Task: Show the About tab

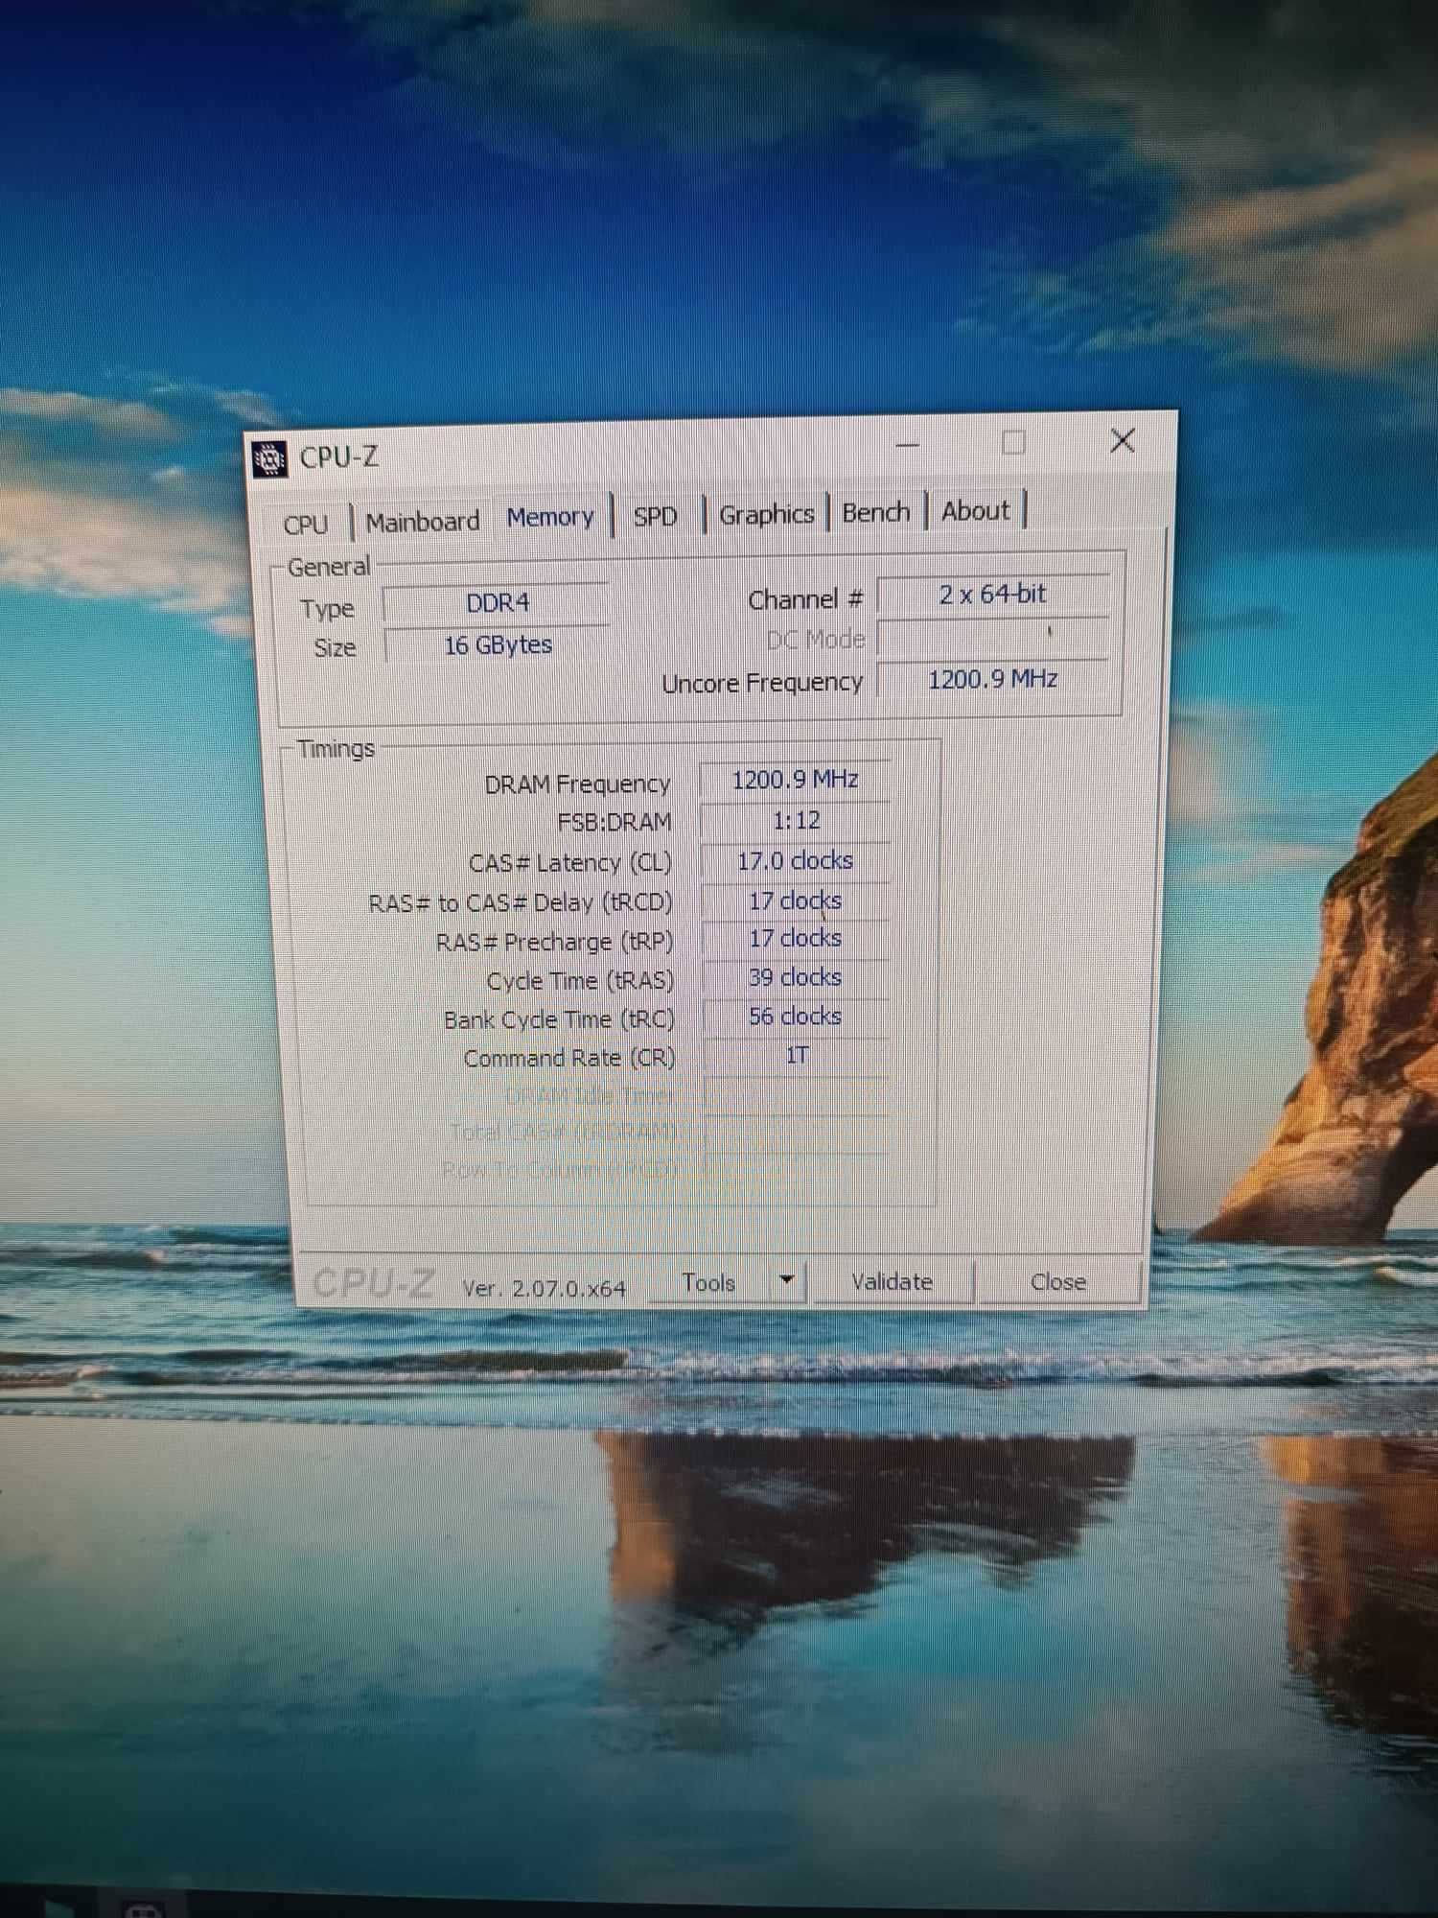Action: pyautogui.click(x=975, y=511)
